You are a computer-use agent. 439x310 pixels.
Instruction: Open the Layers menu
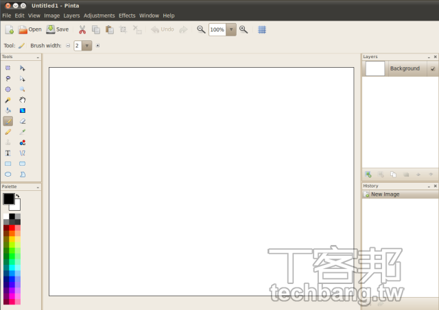(71, 16)
